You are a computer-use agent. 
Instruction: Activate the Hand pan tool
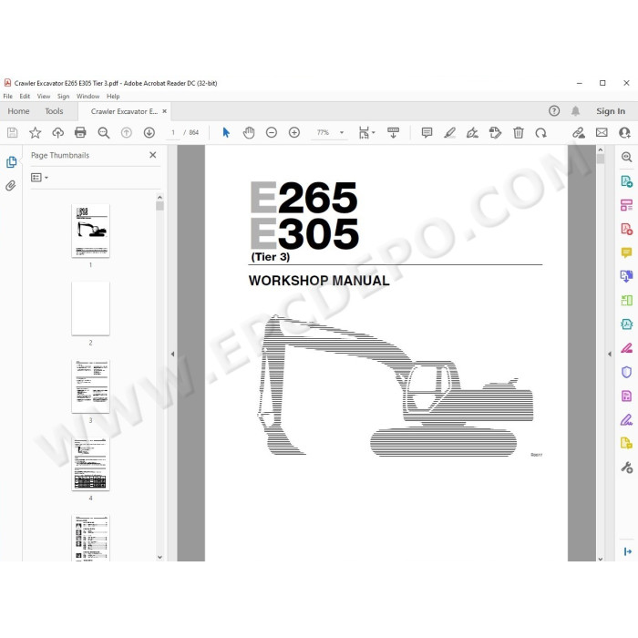249,133
